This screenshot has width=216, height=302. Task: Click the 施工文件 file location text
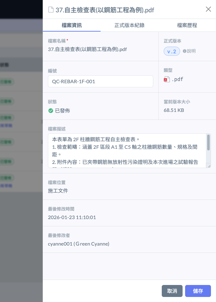pos(58,191)
